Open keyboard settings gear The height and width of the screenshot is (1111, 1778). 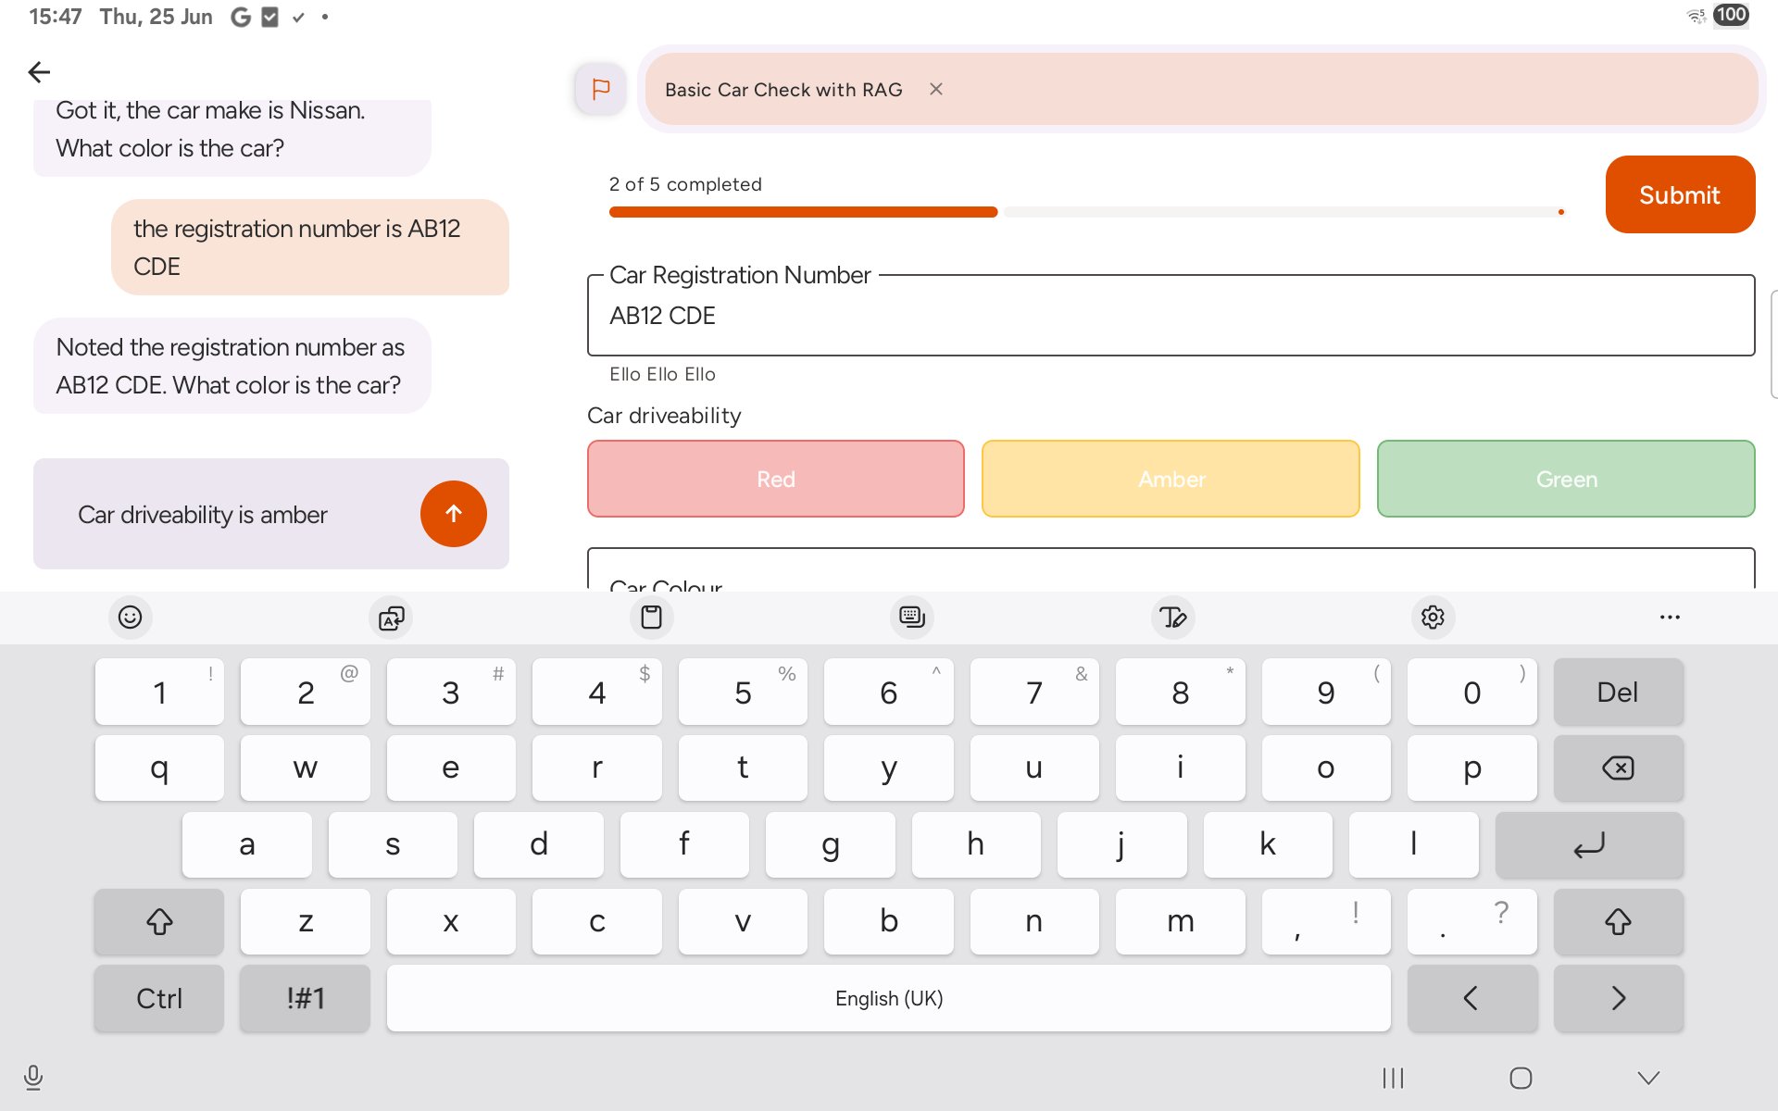click(x=1433, y=618)
